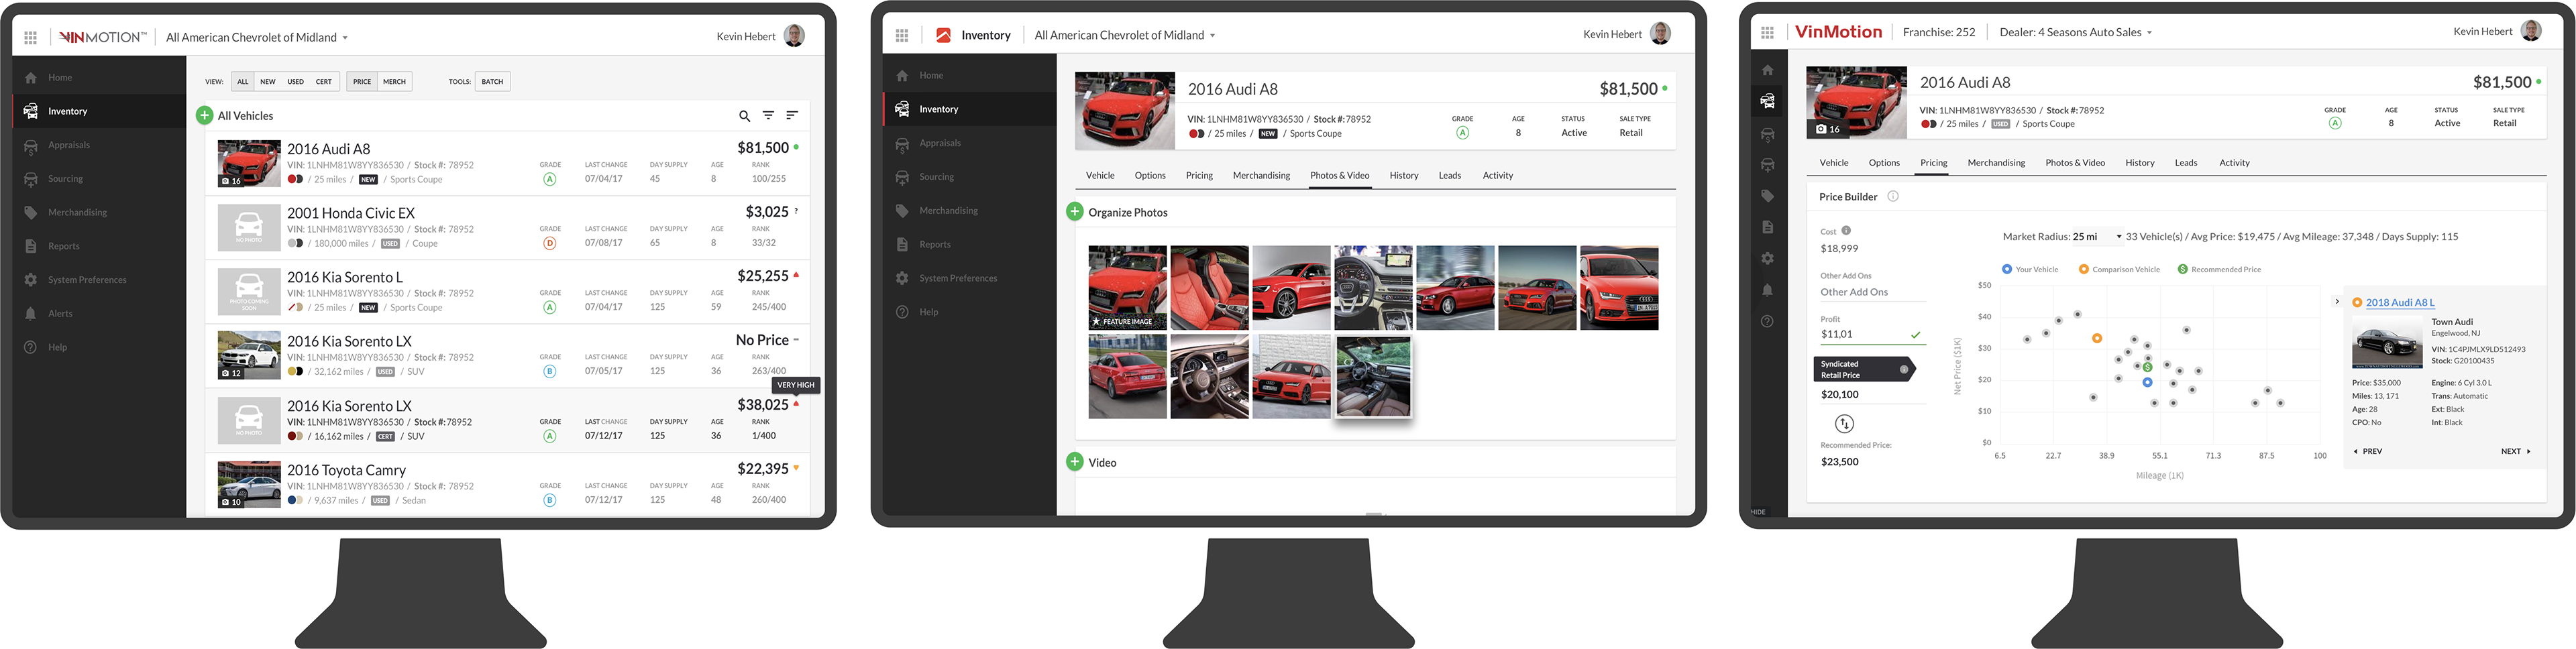This screenshot has width=2576, height=649.
Task: Open the History tab above Organize Photos
Action: tap(1403, 176)
